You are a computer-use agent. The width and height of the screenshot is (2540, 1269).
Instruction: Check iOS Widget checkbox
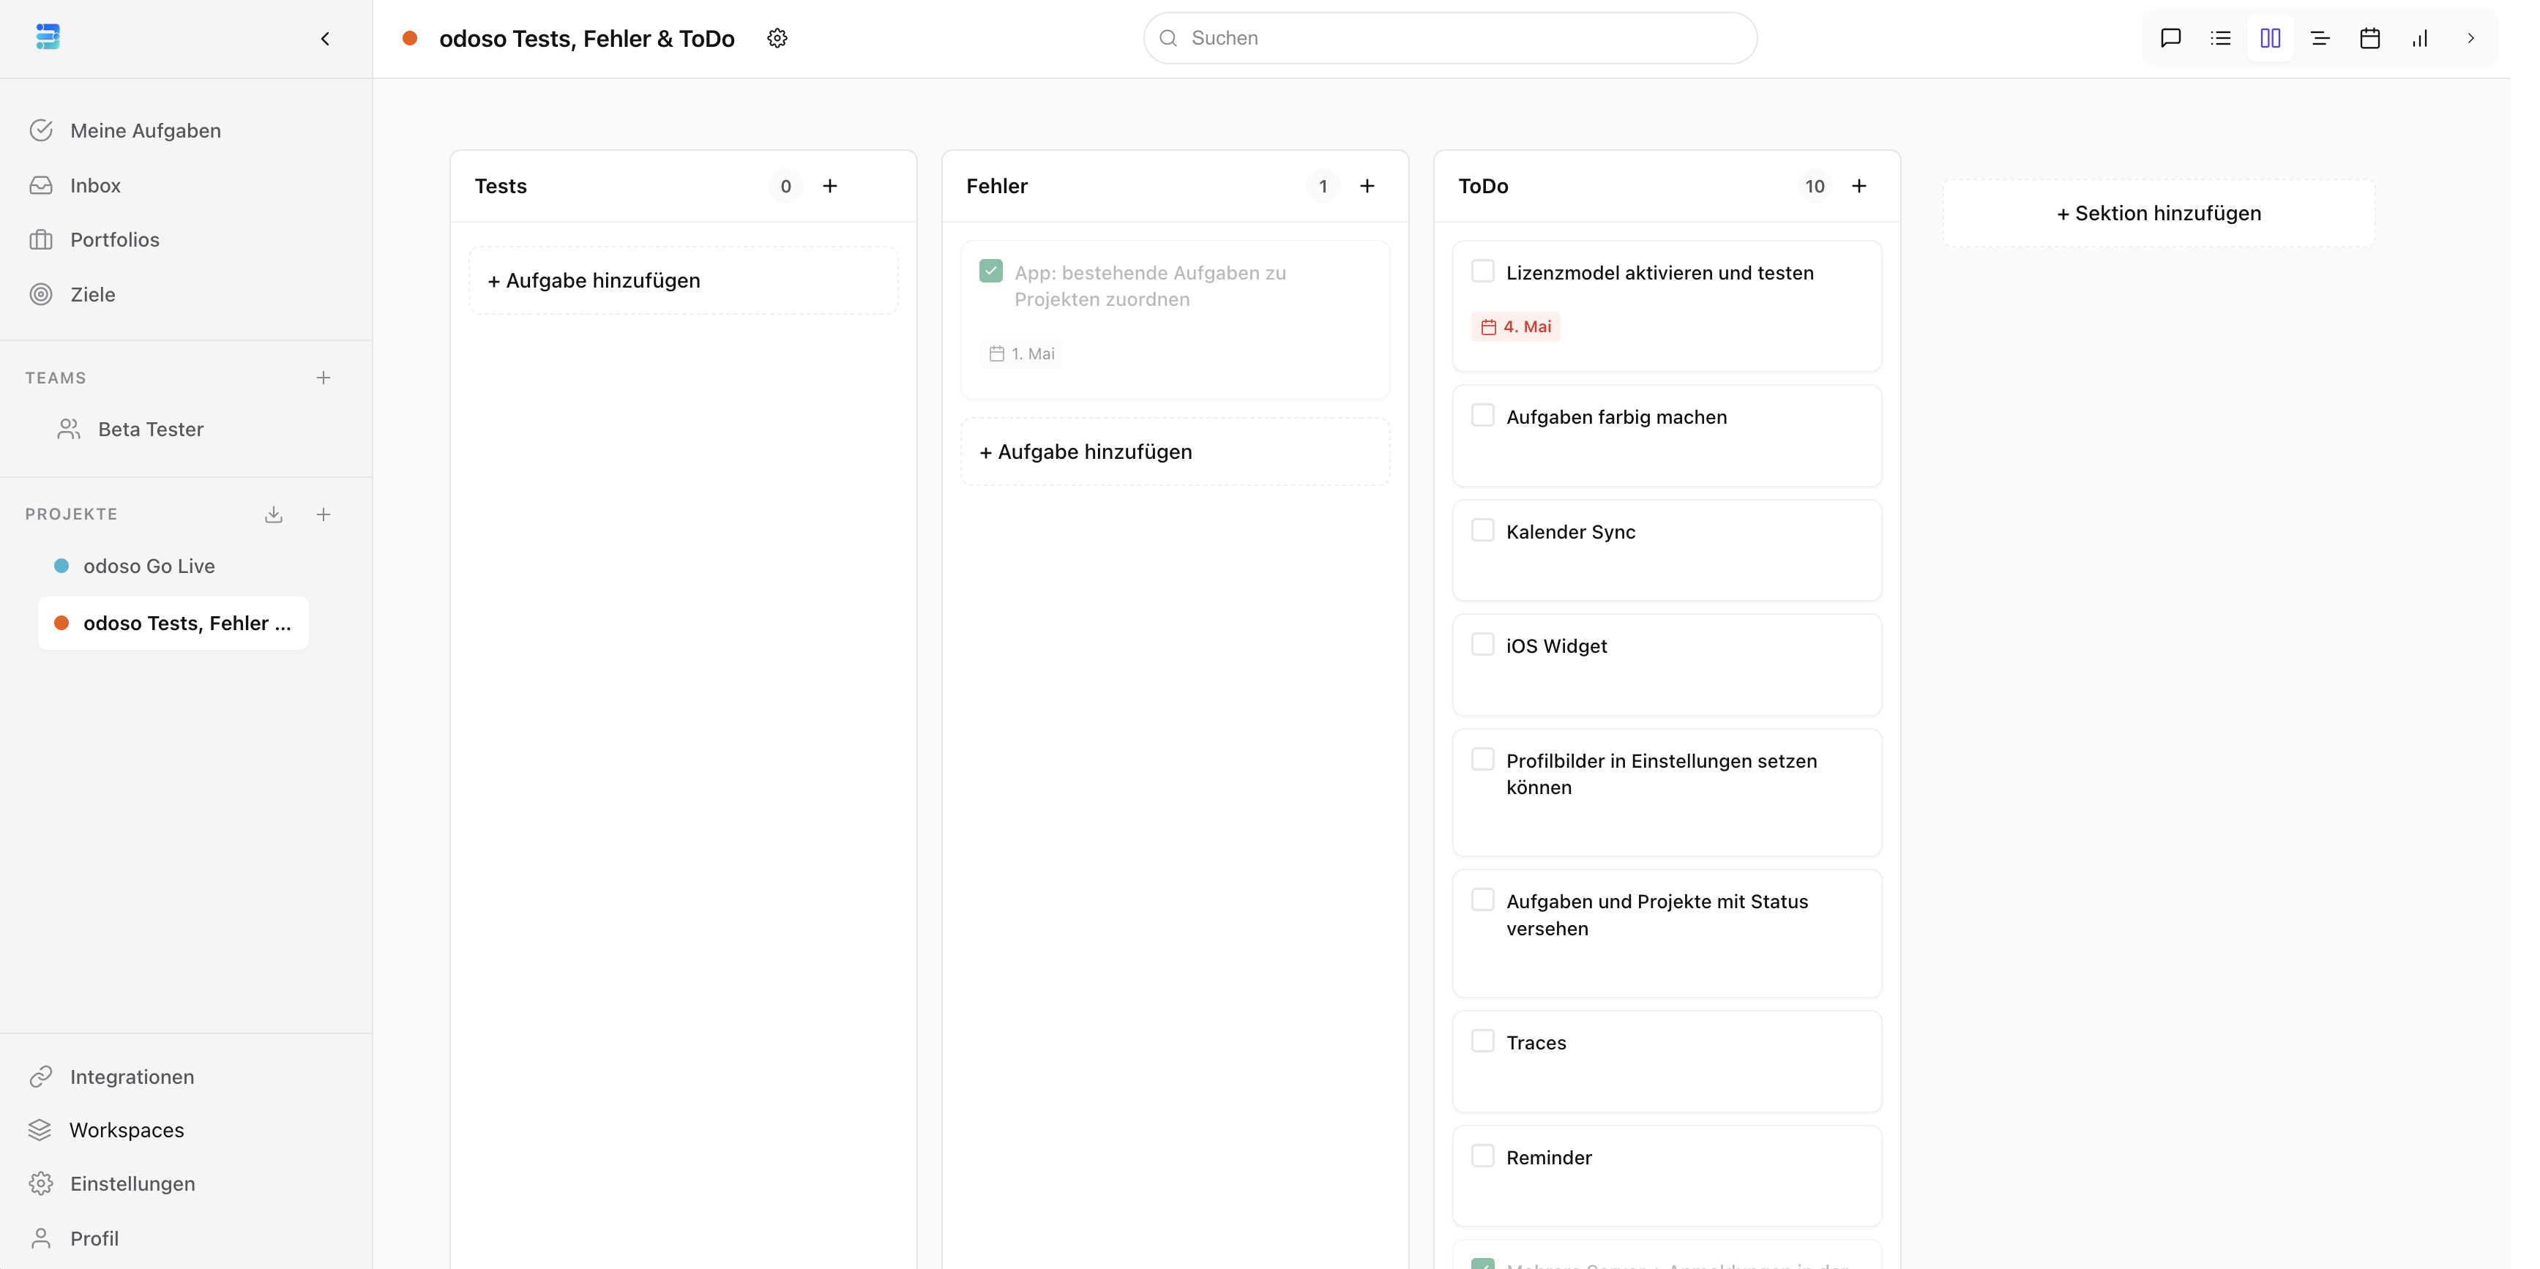(1482, 645)
